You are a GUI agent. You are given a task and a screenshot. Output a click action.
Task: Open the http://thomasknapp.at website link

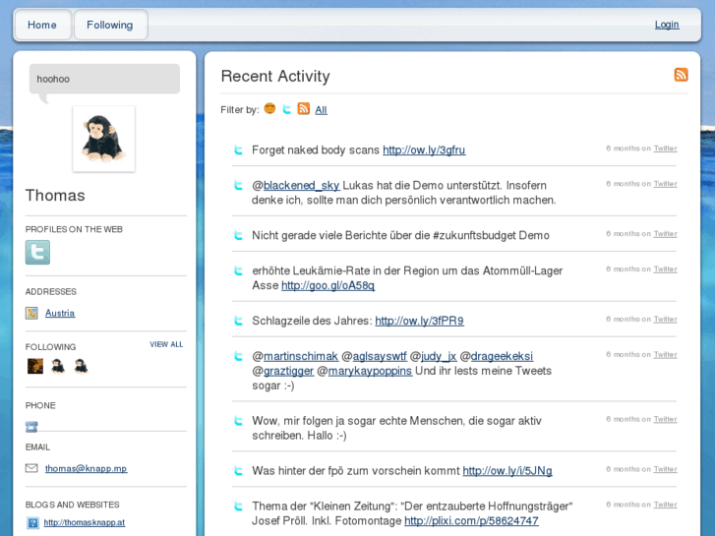pyautogui.click(x=85, y=522)
